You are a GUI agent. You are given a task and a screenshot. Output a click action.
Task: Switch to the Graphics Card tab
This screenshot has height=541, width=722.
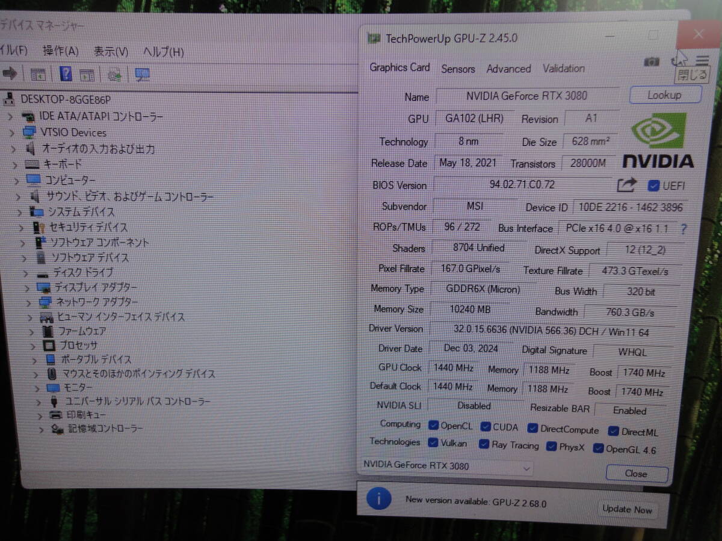[400, 67]
